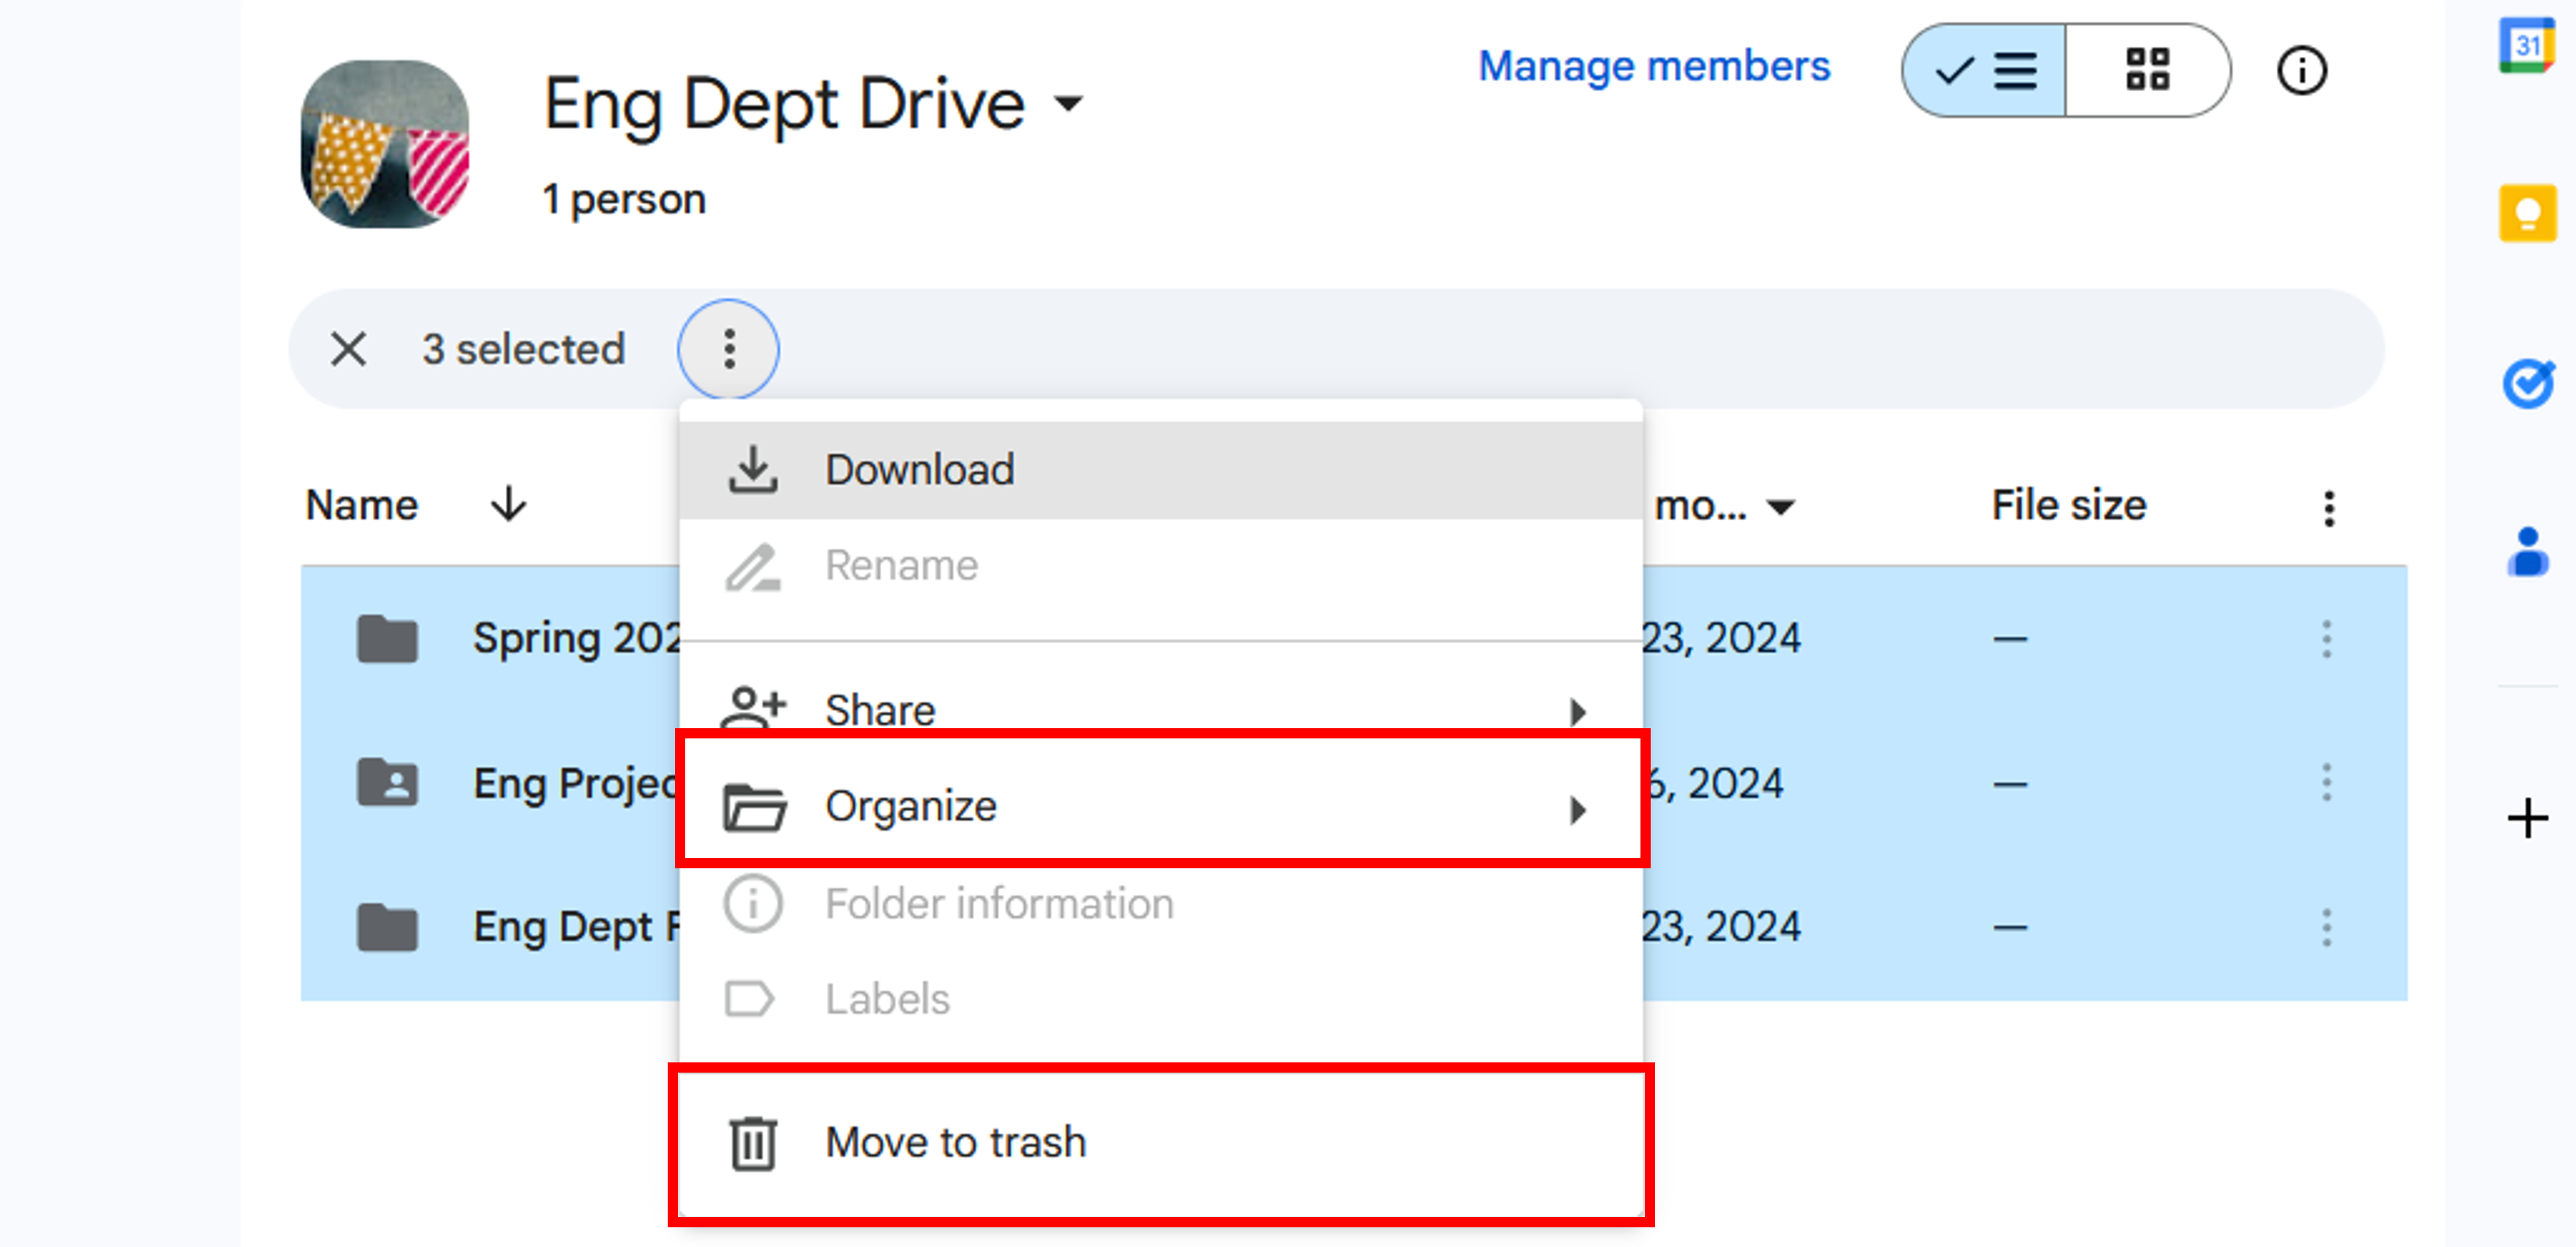Switch to list layout view
Screen dimensions: 2576x1247
1985,71
